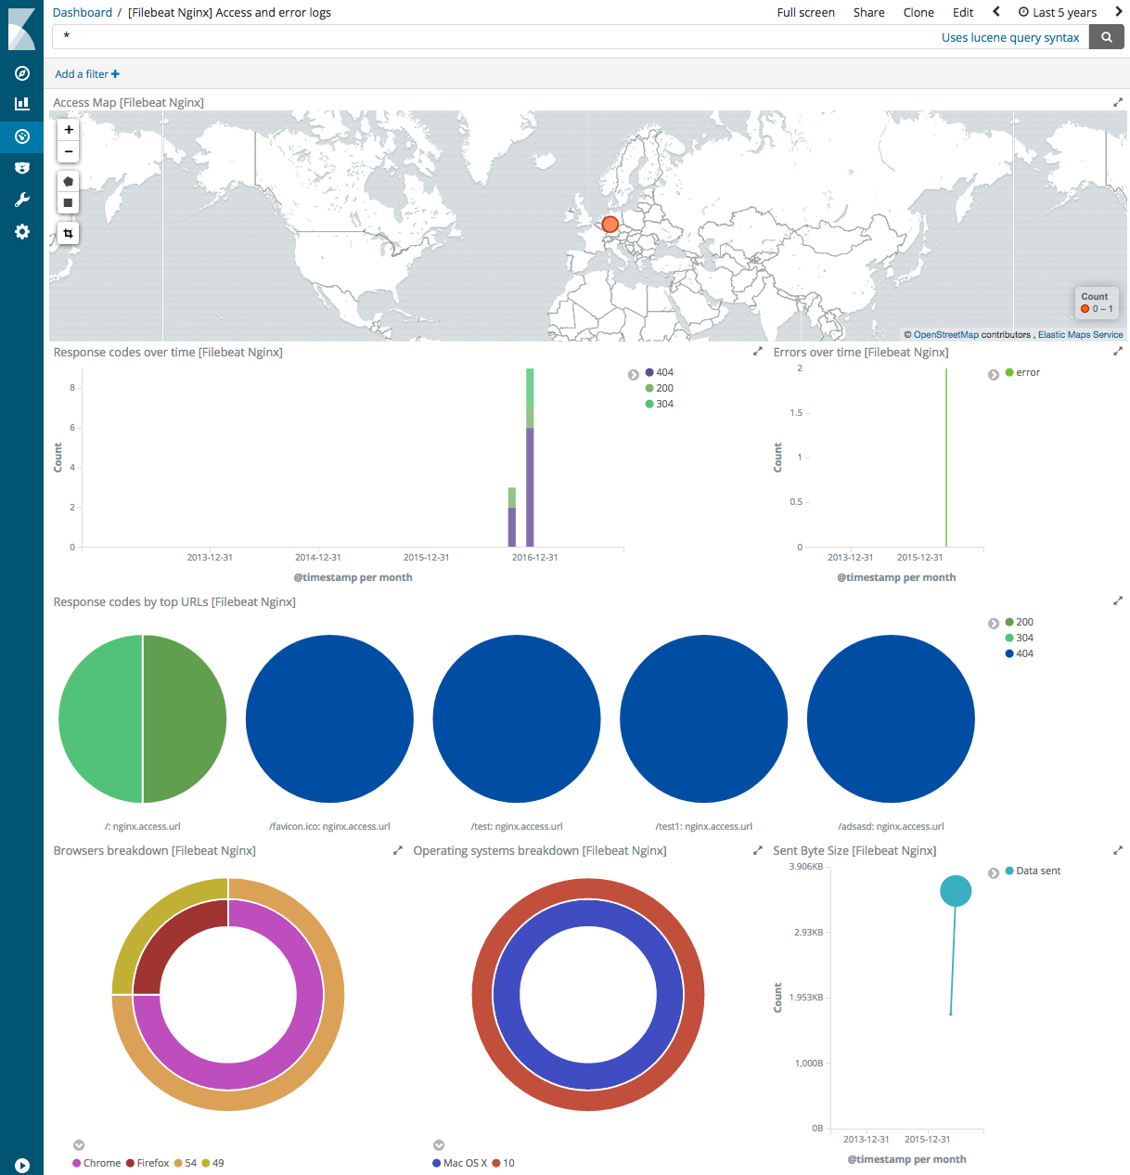This screenshot has width=1130, height=1175.
Task: Open color picker for Mac OS X legend swatch
Action: point(435,1162)
